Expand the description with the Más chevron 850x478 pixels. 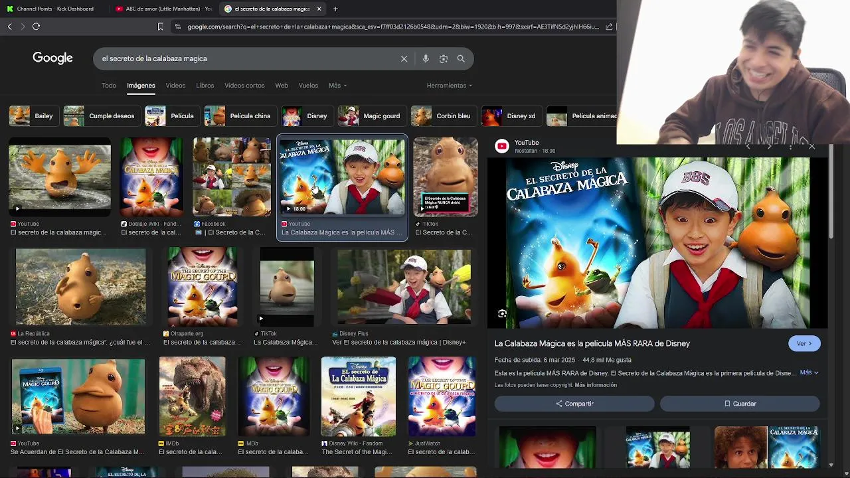(809, 372)
